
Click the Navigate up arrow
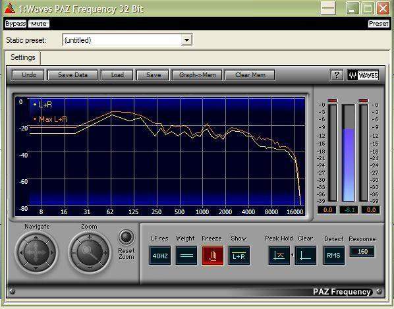(x=36, y=237)
